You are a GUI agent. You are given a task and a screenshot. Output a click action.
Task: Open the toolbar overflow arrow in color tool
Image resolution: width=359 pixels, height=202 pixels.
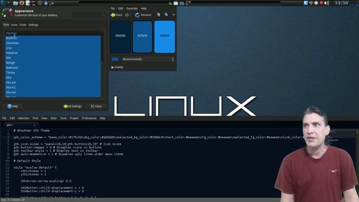pyautogui.click(x=174, y=15)
